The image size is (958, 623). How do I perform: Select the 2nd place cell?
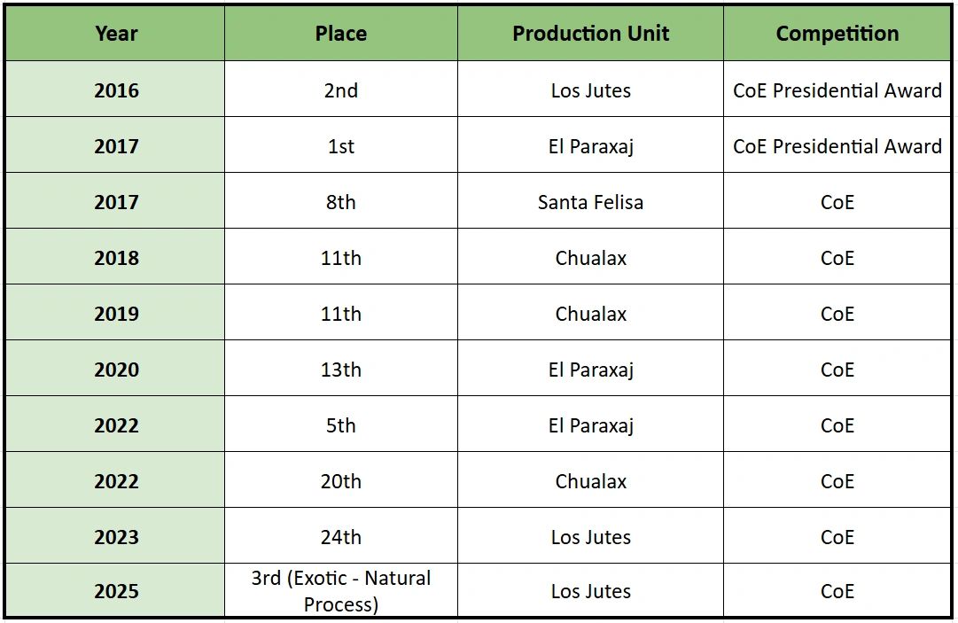(340, 90)
